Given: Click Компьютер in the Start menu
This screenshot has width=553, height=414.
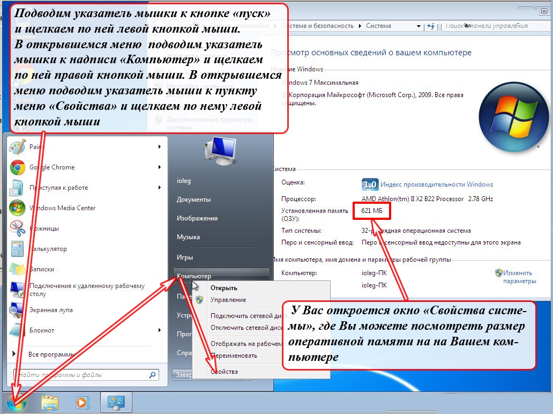Looking at the screenshot, I should tap(221, 276).
